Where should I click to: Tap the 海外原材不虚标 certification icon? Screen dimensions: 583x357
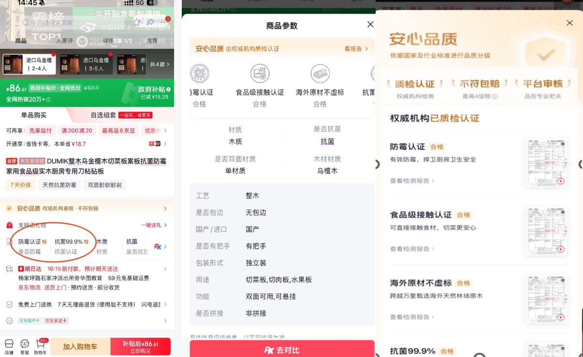(320, 74)
